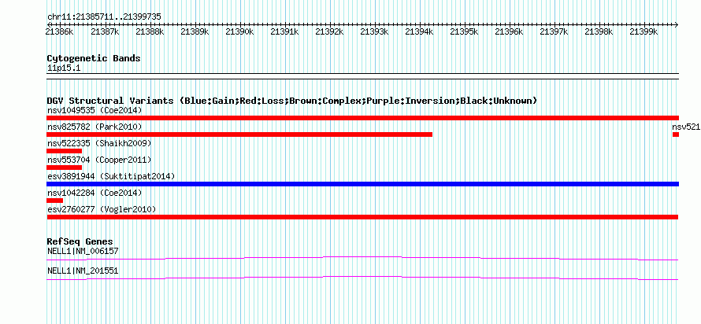Click the small red bar under nsv521
Viewport: 701px width, 324px height.
(676, 134)
